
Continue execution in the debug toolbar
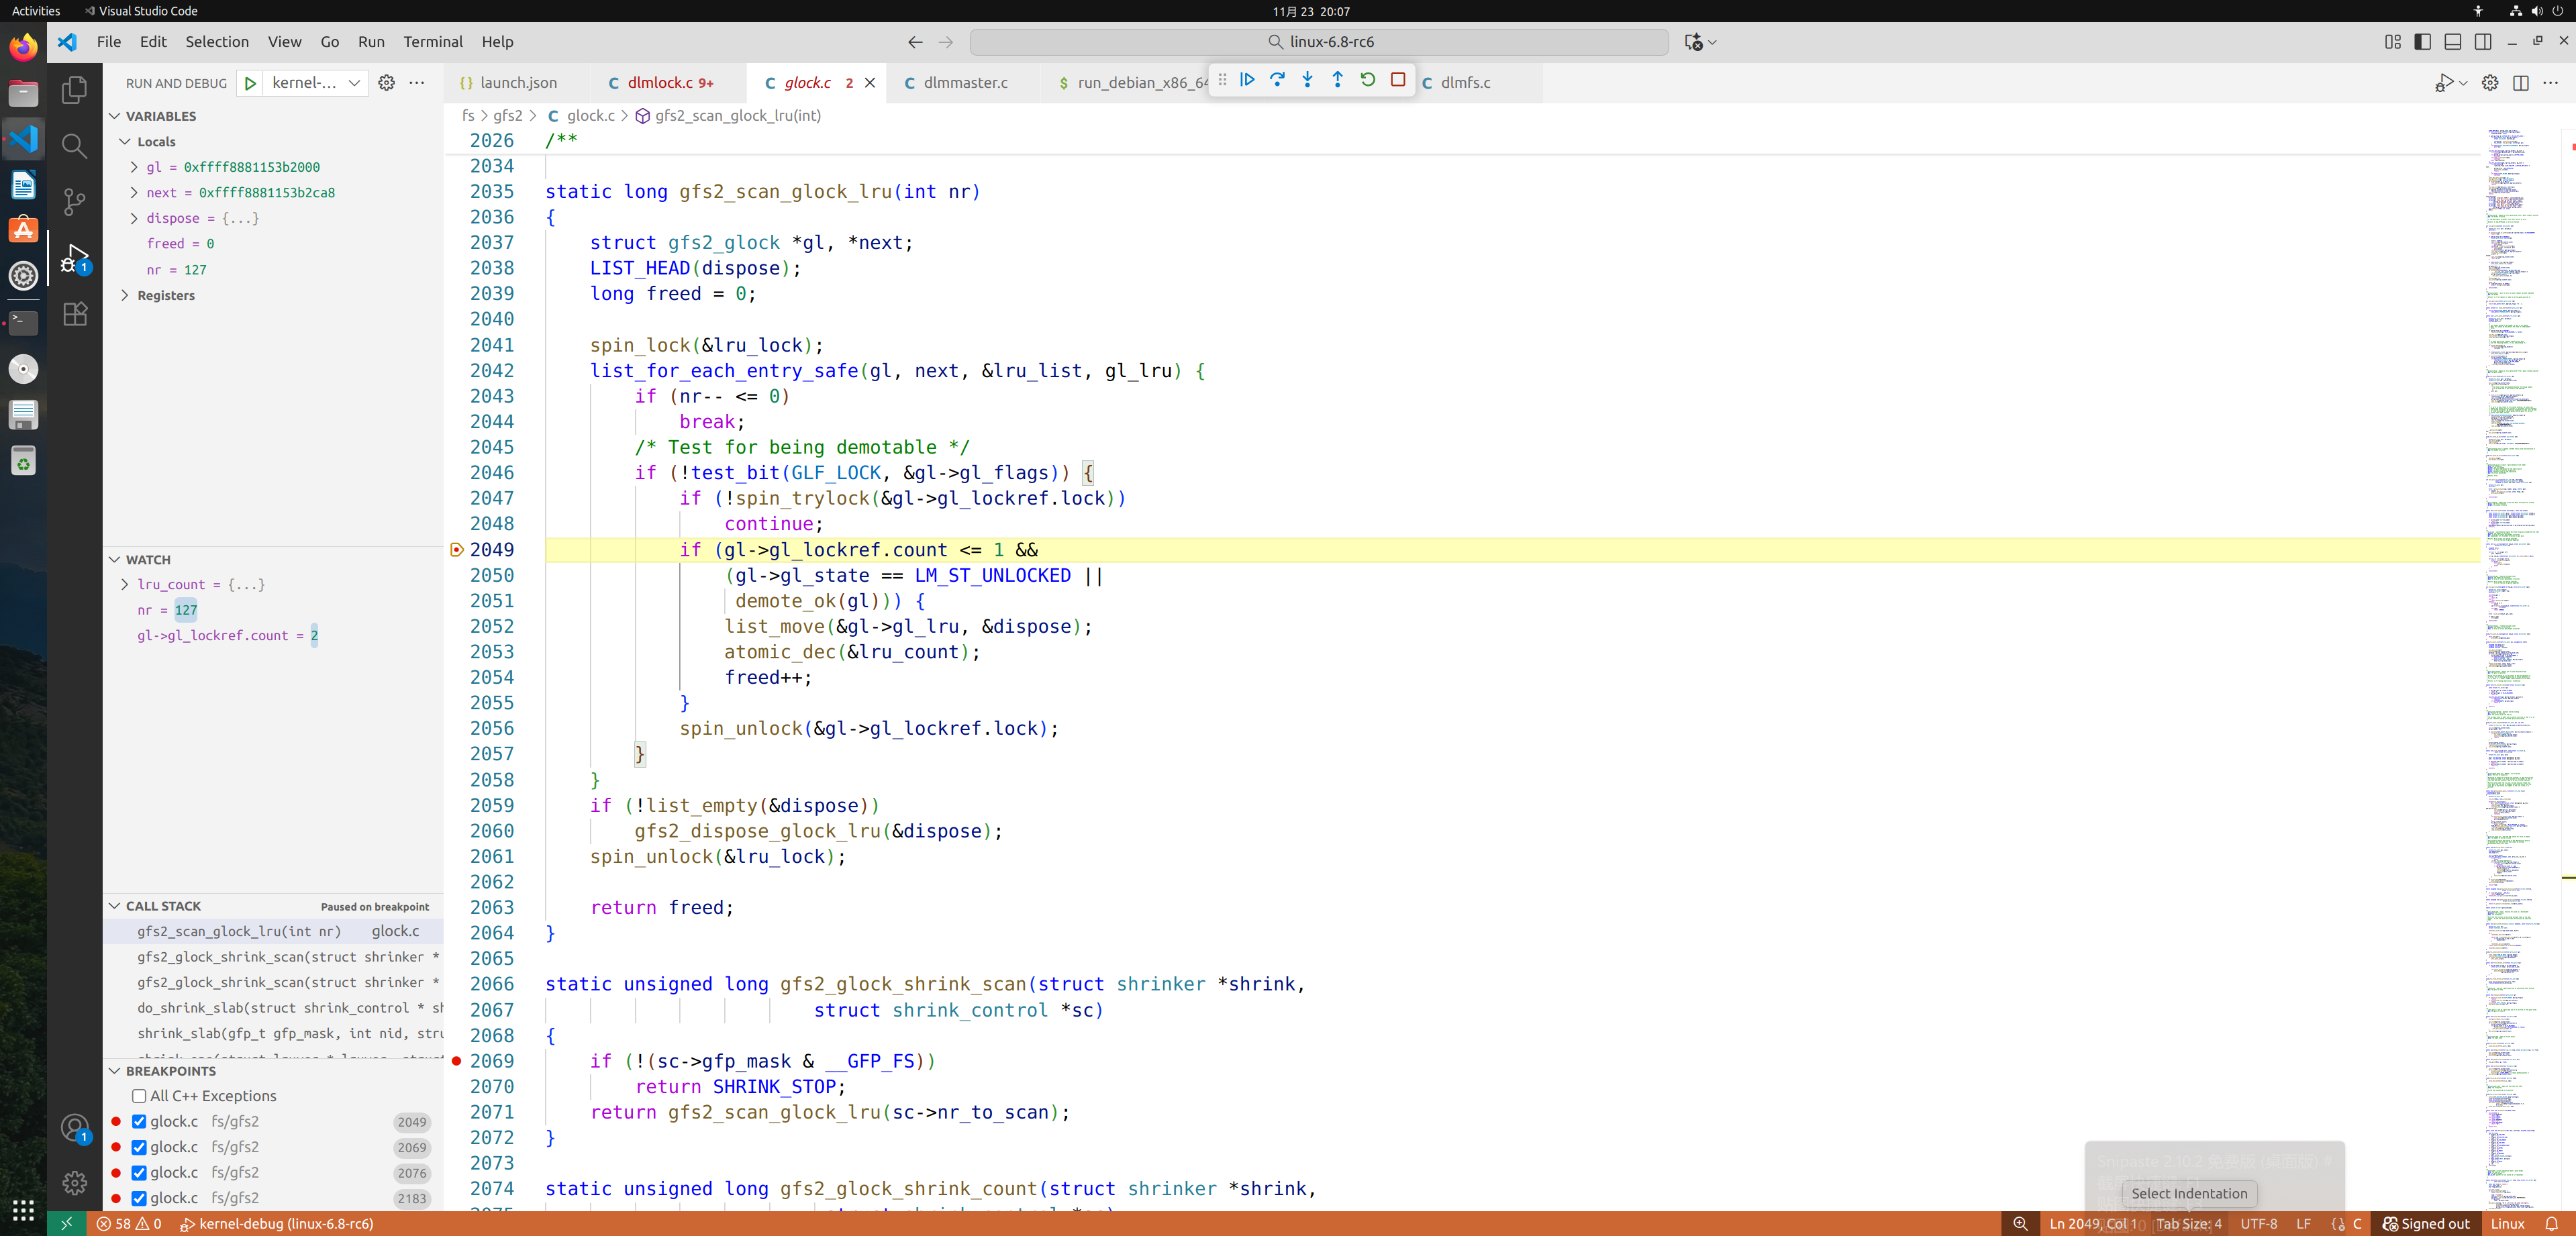pos(1247,80)
